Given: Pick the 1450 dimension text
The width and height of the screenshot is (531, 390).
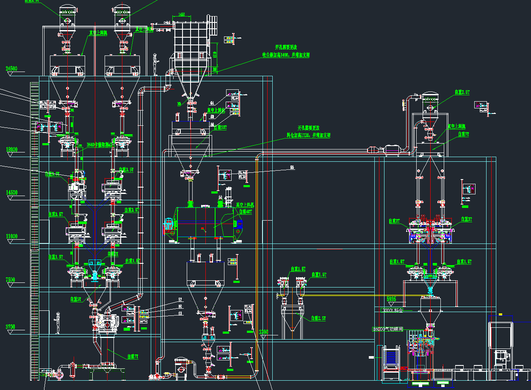Looking at the screenshot, I should tap(182, 14).
